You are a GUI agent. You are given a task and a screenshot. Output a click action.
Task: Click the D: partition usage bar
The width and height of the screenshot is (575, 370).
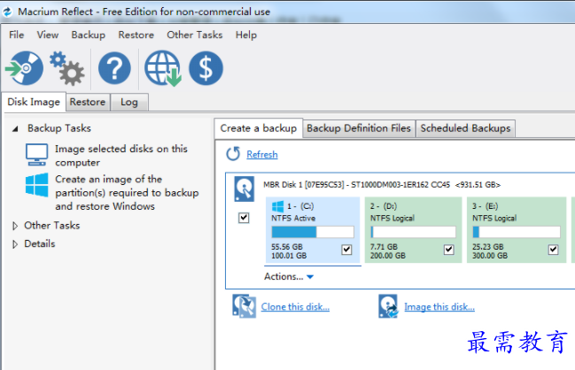tap(413, 232)
